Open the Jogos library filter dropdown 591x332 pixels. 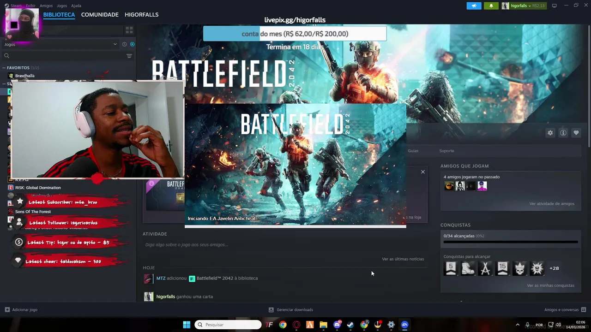[60, 44]
